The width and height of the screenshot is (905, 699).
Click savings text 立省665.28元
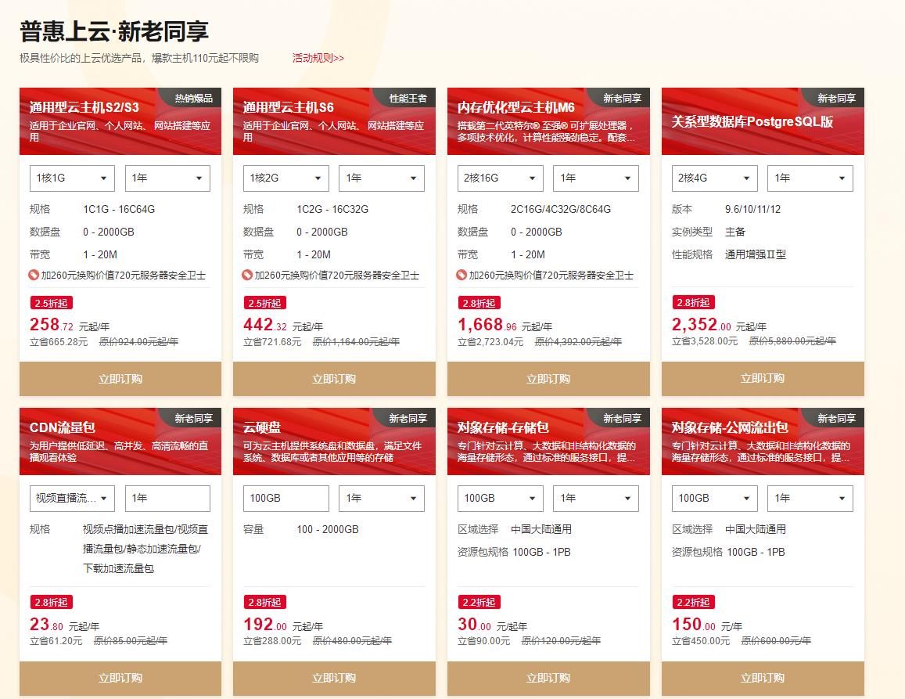pos(59,342)
